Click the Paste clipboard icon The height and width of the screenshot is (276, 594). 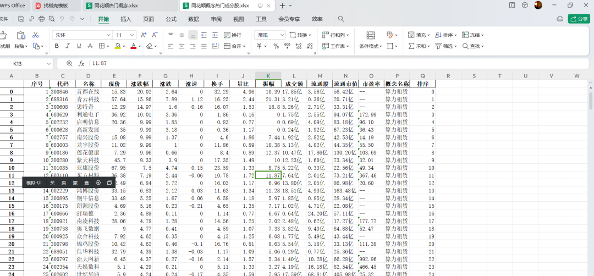(21, 35)
